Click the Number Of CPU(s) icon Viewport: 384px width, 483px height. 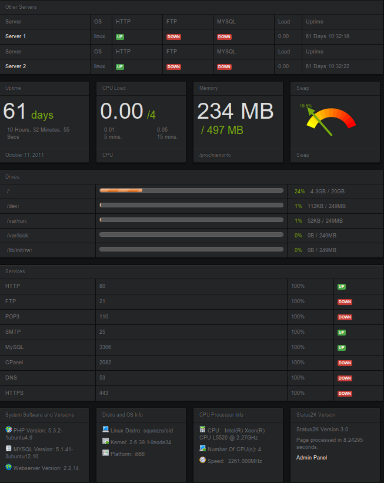[203, 448]
